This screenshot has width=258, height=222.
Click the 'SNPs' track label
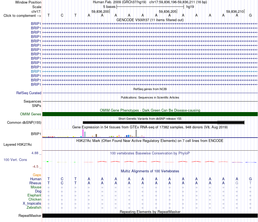pyautogui.click(x=37, y=106)
